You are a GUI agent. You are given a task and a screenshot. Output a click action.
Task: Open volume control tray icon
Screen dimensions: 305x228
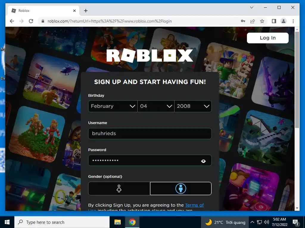(267, 222)
